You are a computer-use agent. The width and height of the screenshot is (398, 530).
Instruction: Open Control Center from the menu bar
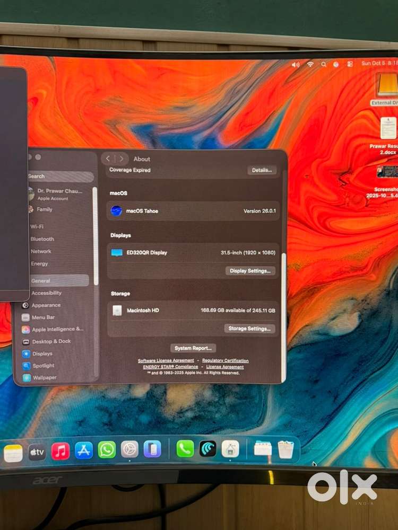(350, 64)
